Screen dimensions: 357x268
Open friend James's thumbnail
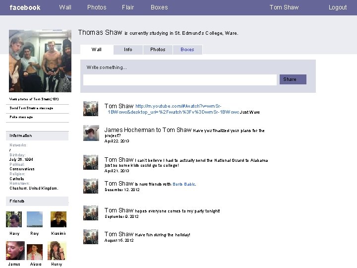[15, 251]
